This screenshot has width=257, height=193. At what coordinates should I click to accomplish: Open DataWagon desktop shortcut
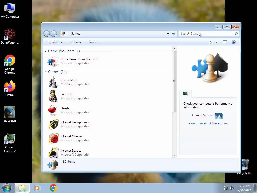[x=10, y=36]
